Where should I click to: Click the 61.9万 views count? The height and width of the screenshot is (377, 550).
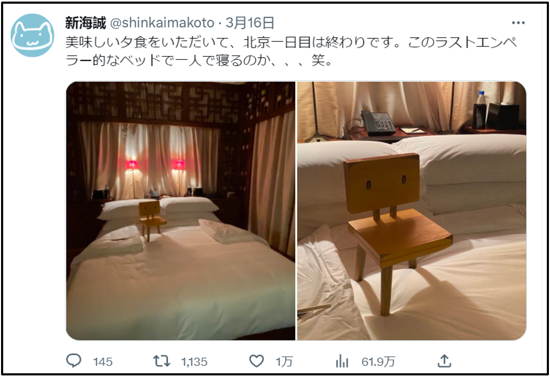coord(378,362)
